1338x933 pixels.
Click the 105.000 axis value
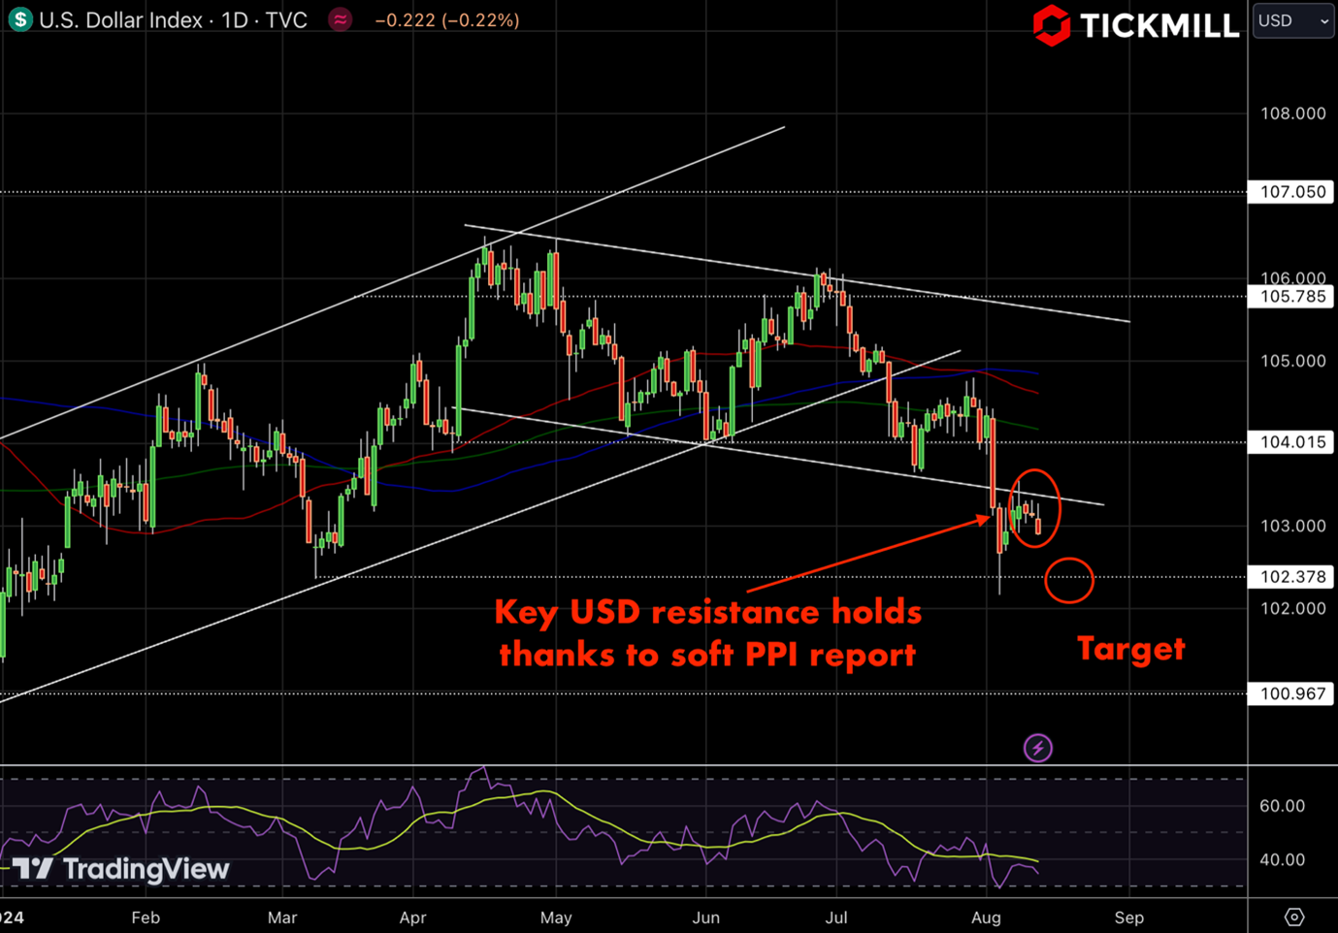click(x=1292, y=361)
